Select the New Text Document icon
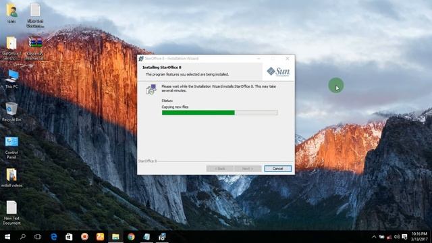The image size is (432, 243). tap(11, 213)
